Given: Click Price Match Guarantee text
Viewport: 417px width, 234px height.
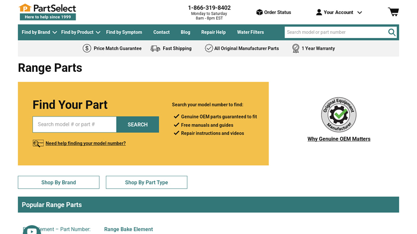Looking at the screenshot, I should click(x=118, y=48).
